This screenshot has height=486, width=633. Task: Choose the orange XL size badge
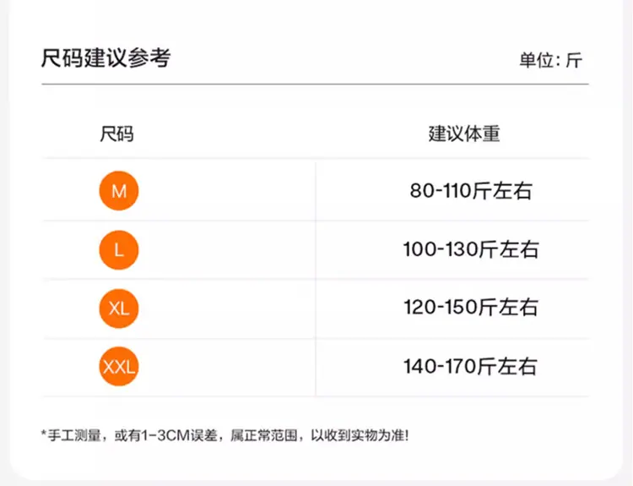click(x=118, y=309)
